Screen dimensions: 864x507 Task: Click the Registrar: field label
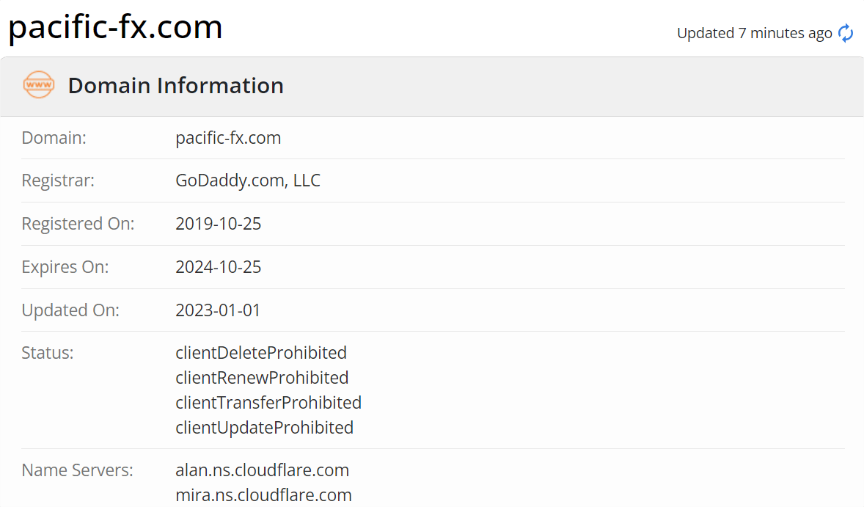coord(58,180)
